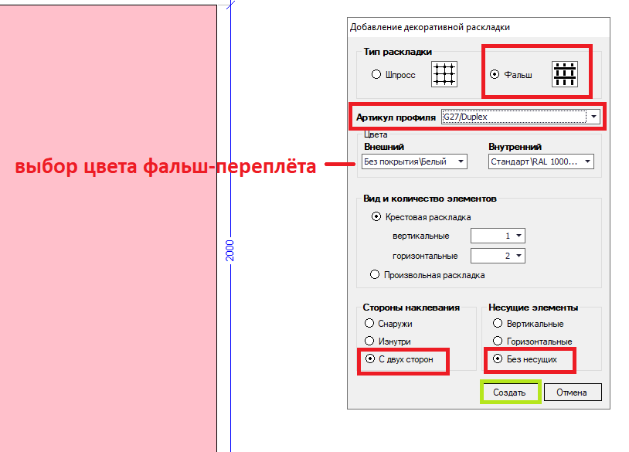
Task: Set load-bearing elements to Горизонтальные
Action: (498, 341)
